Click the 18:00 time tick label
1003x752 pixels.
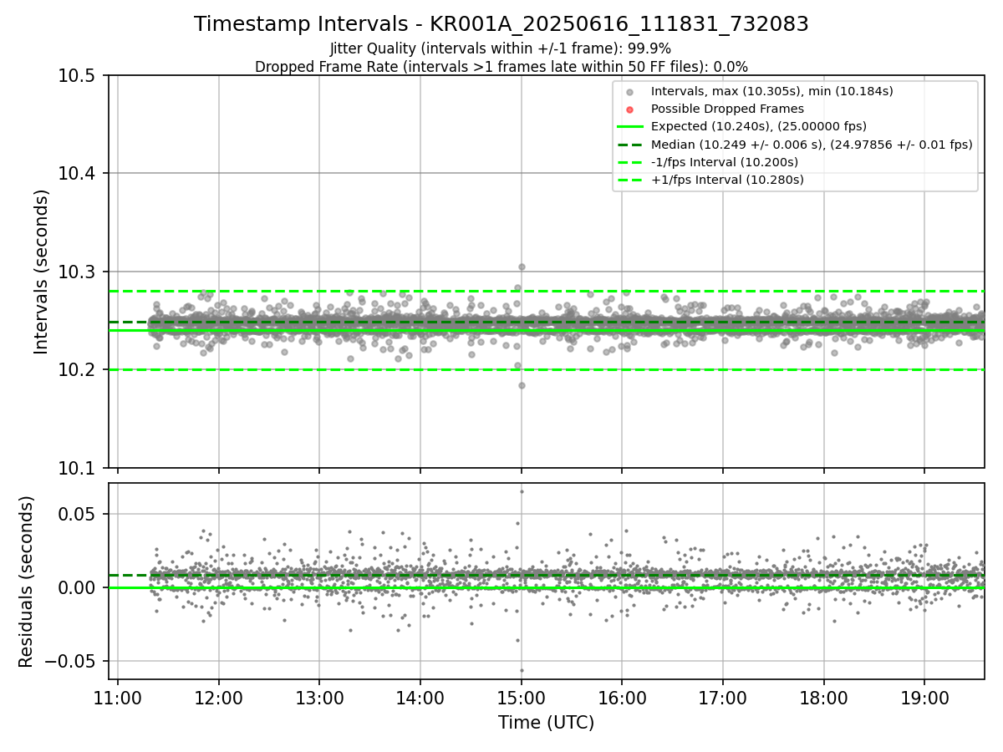[824, 697]
